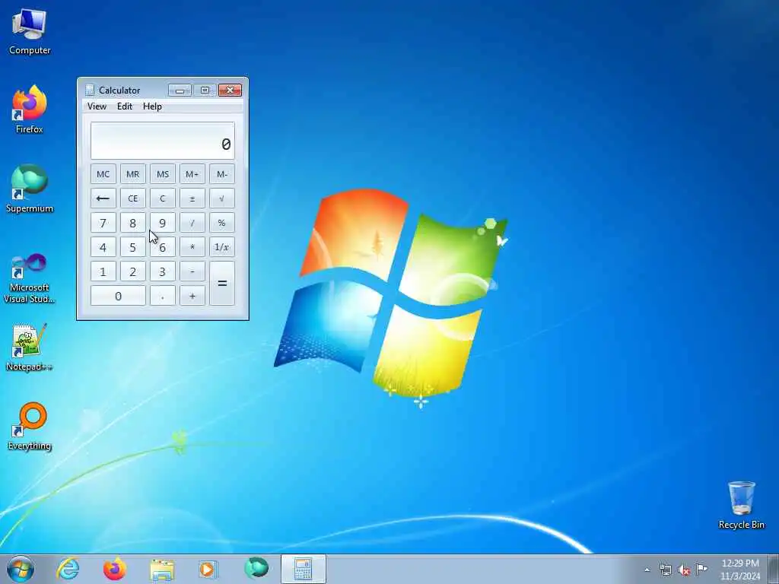
Task: Select the Microsoft Visual Studio shortcut
Action: [x=30, y=278]
